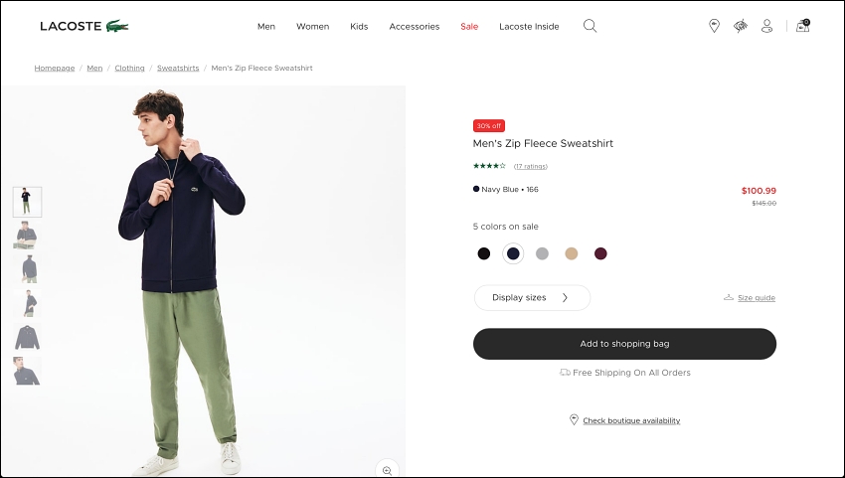Viewport: 845px width, 478px height.
Task: Click the zoom magnifier on product image
Action: pyautogui.click(x=387, y=470)
